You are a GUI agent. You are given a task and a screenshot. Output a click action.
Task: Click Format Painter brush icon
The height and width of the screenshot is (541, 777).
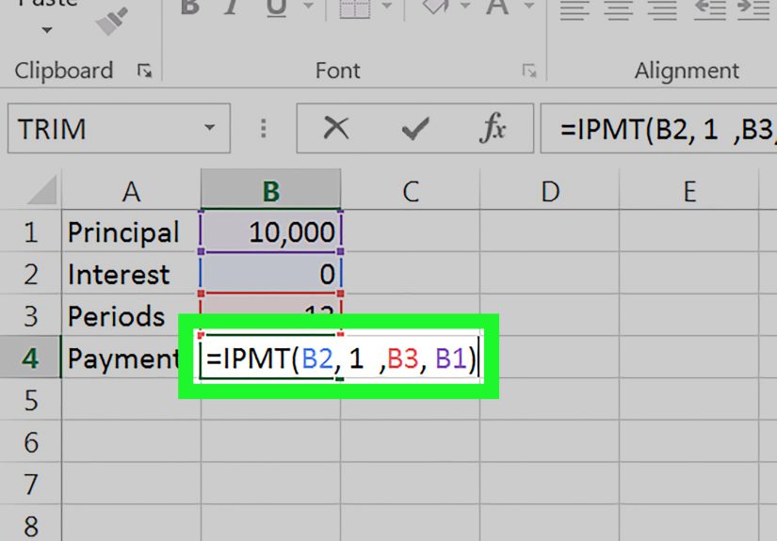(x=111, y=21)
